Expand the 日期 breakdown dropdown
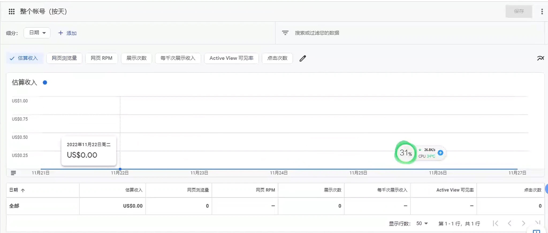 pyautogui.click(x=37, y=33)
